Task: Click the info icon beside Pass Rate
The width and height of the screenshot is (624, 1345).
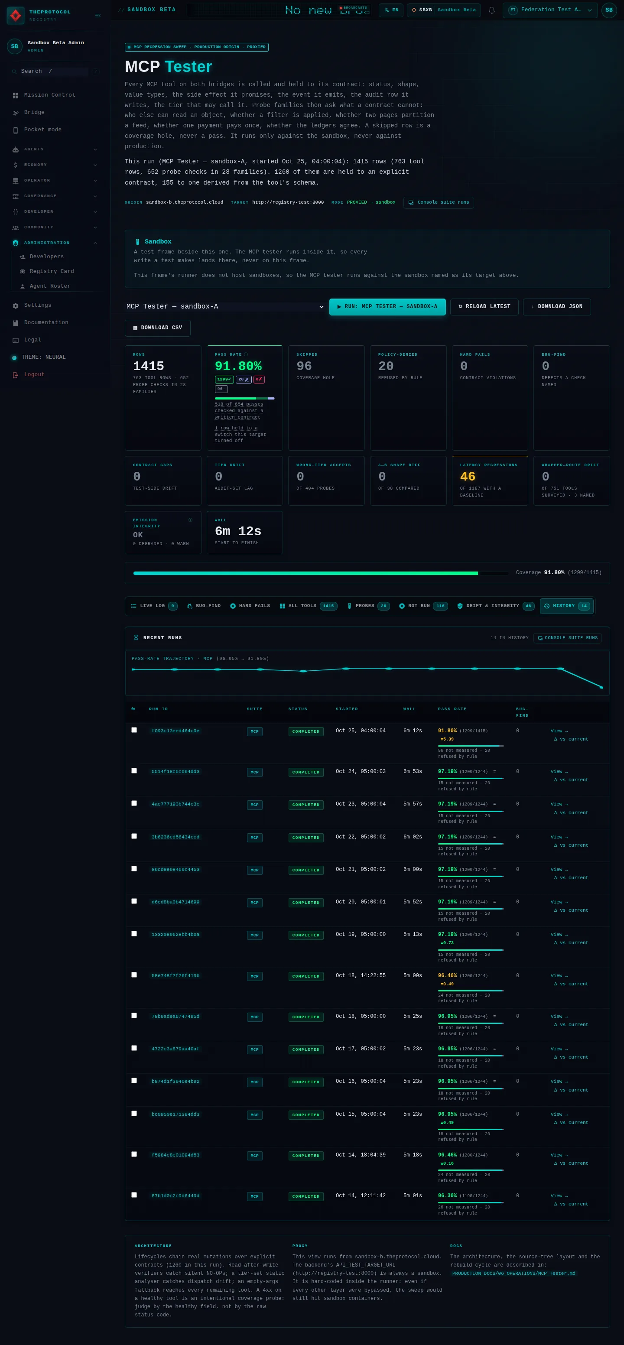Action: 246,354
